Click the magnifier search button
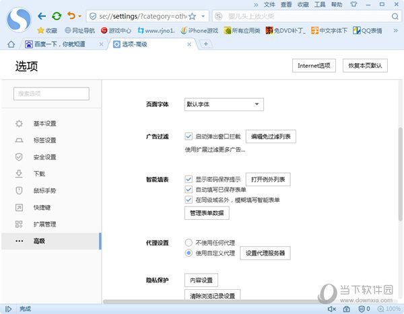The image size is (404, 314). tap(395, 16)
